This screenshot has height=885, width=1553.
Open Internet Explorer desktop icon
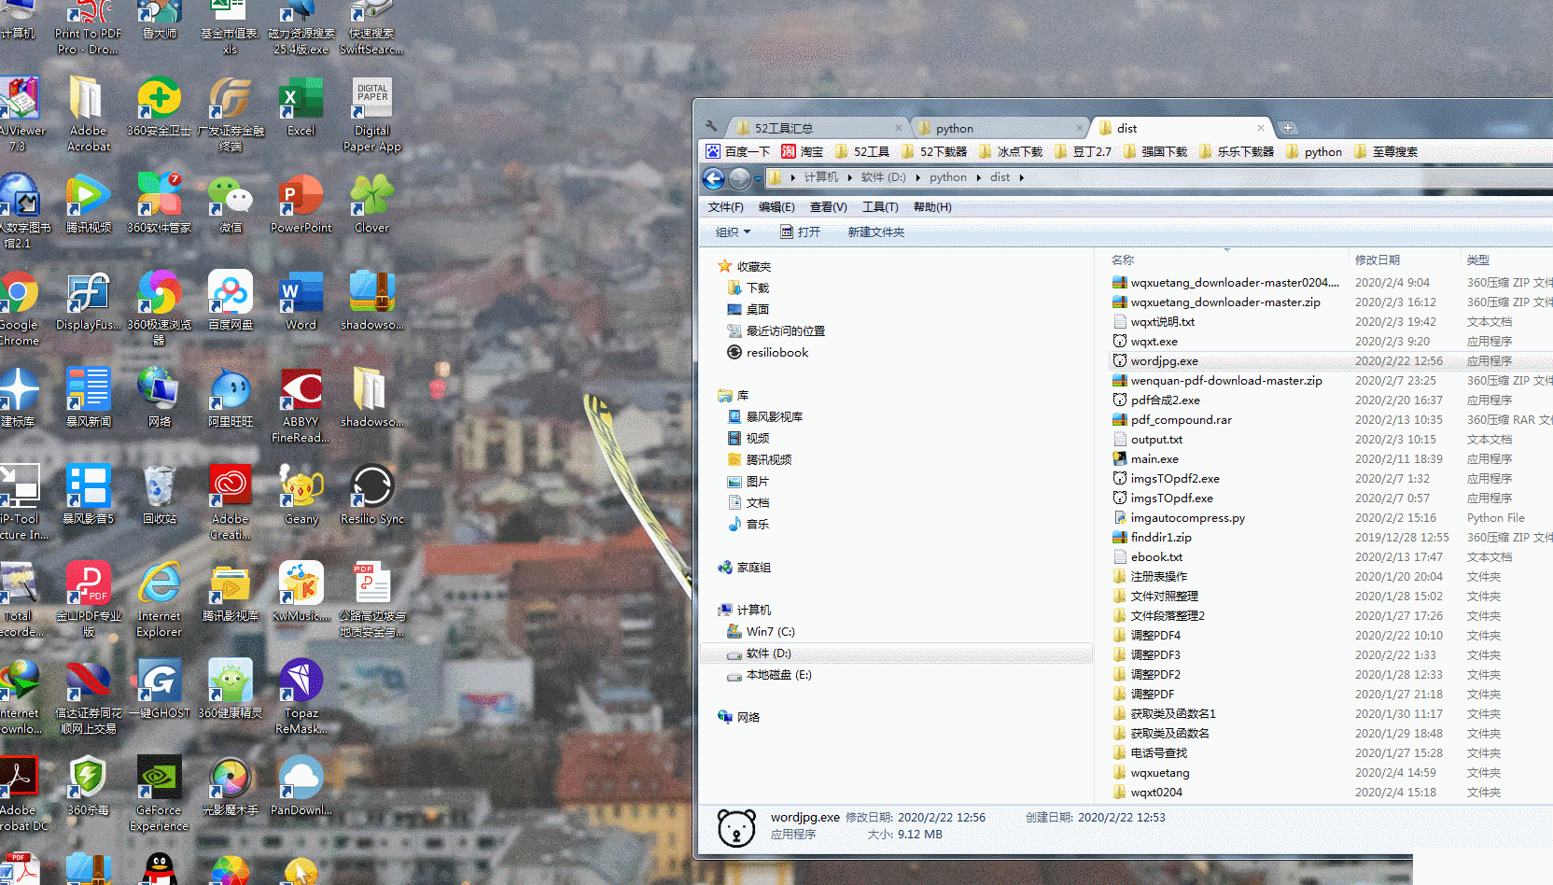coord(159,599)
